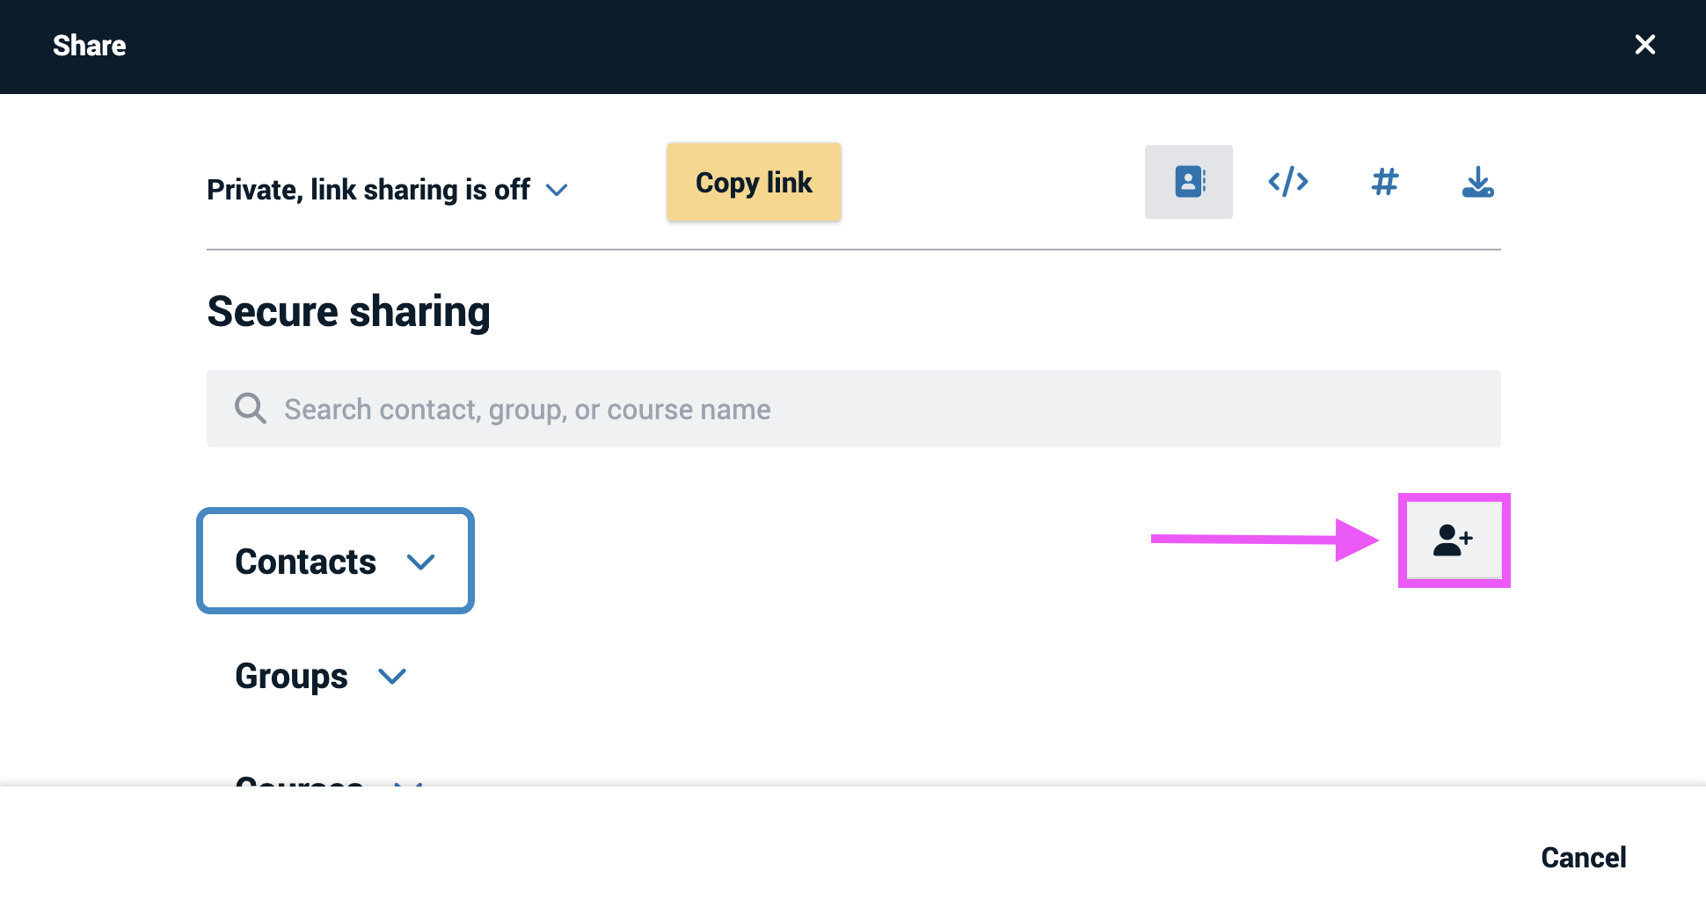Screen dimensions: 1706x921
Task: Expand the Contacts section
Action: (x=335, y=561)
